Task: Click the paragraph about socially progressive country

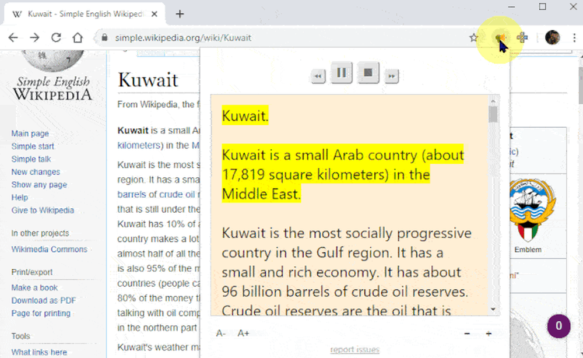Action: [x=346, y=272]
